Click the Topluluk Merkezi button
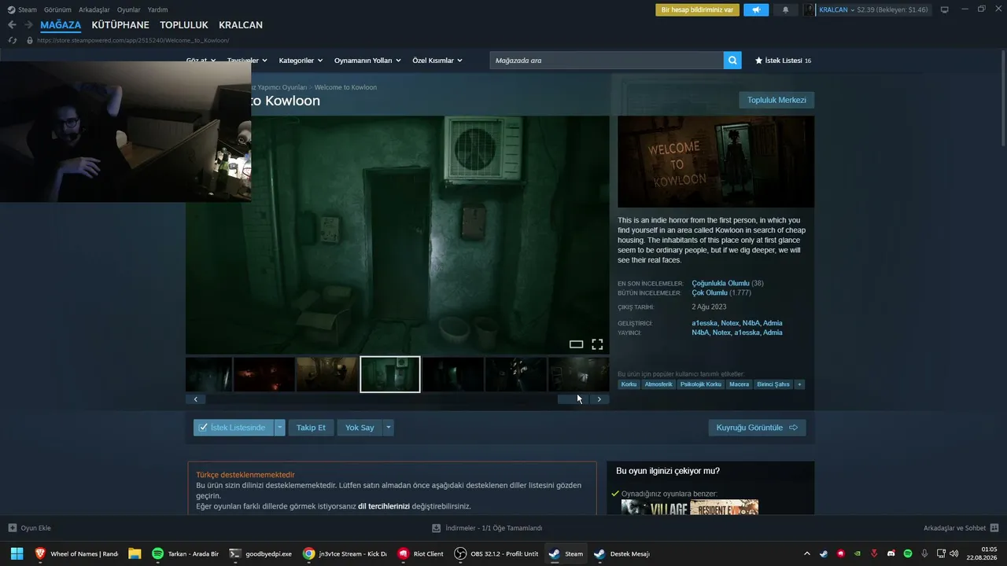This screenshot has height=566, width=1007. click(x=776, y=100)
